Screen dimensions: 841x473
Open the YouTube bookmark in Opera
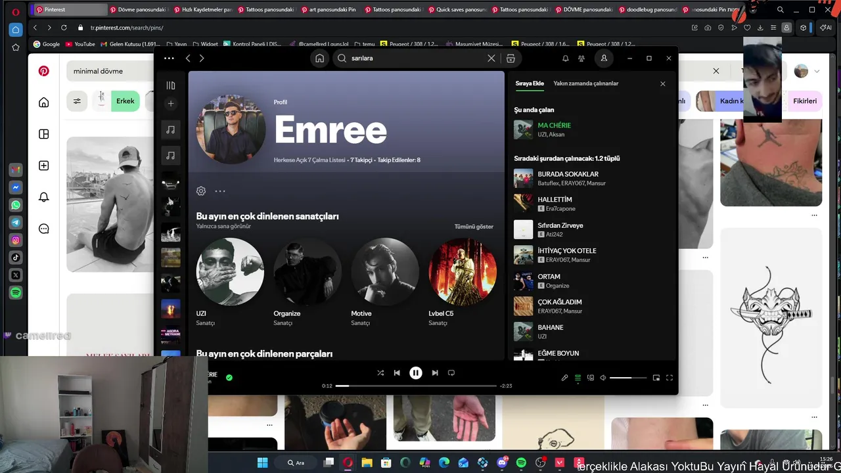(x=80, y=44)
